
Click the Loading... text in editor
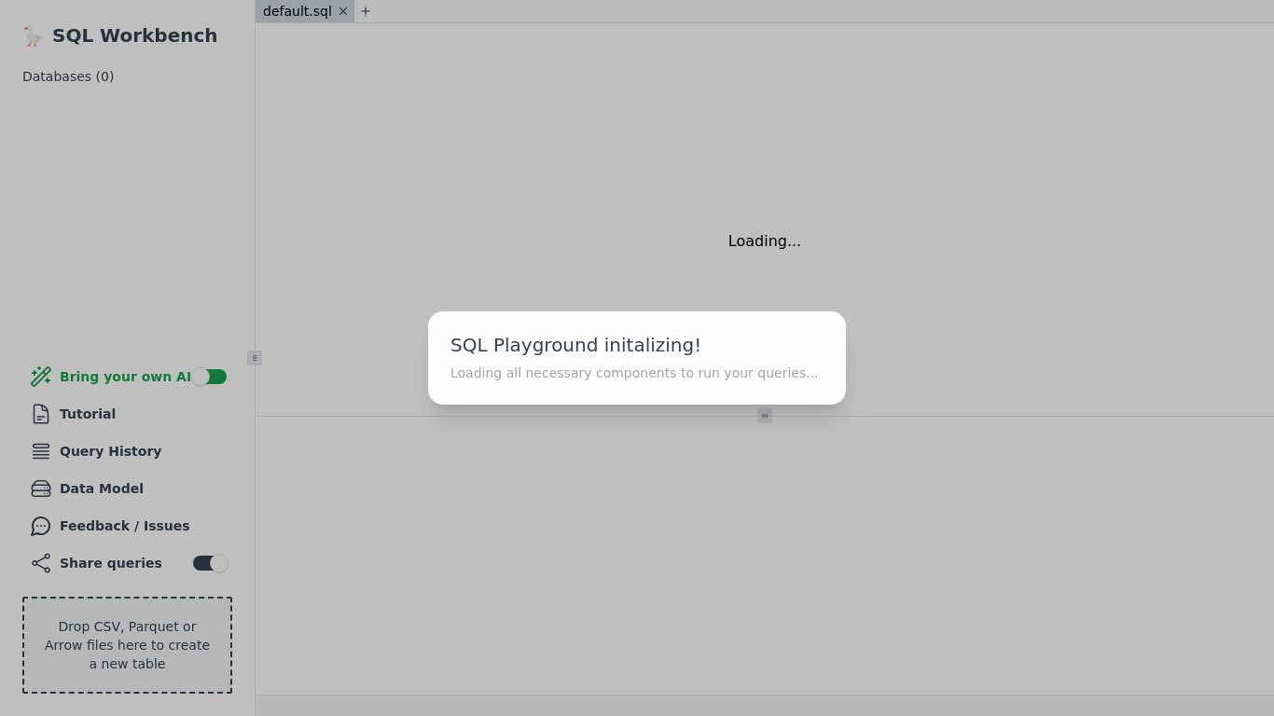coord(765,241)
